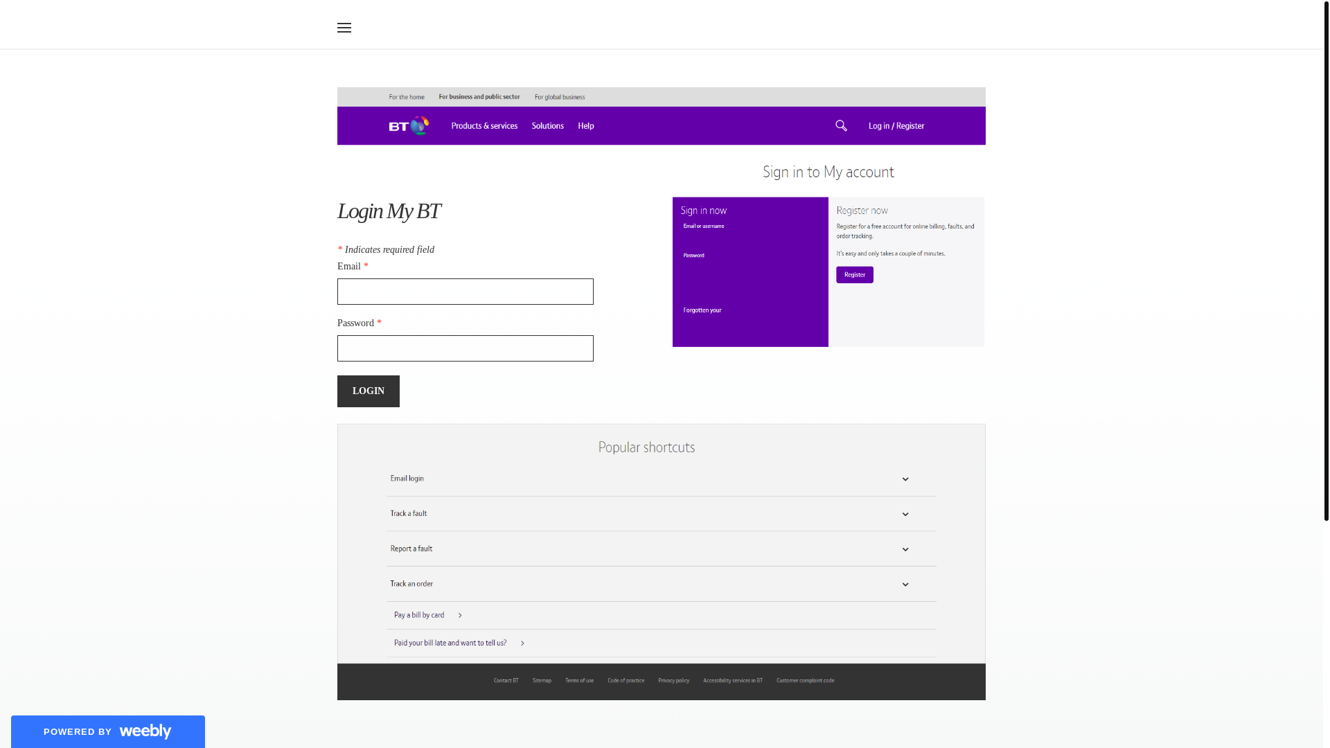Screen dimensions: 1330x748
Task: Click the Sign in to My account heading
Action: point(828,172)
